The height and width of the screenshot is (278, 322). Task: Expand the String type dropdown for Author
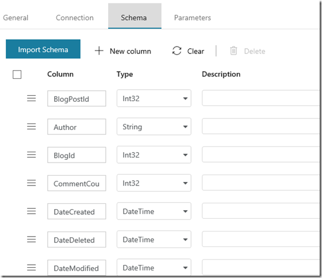[154, 126]
